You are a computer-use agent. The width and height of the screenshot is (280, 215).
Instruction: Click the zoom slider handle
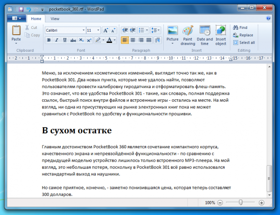241,202
